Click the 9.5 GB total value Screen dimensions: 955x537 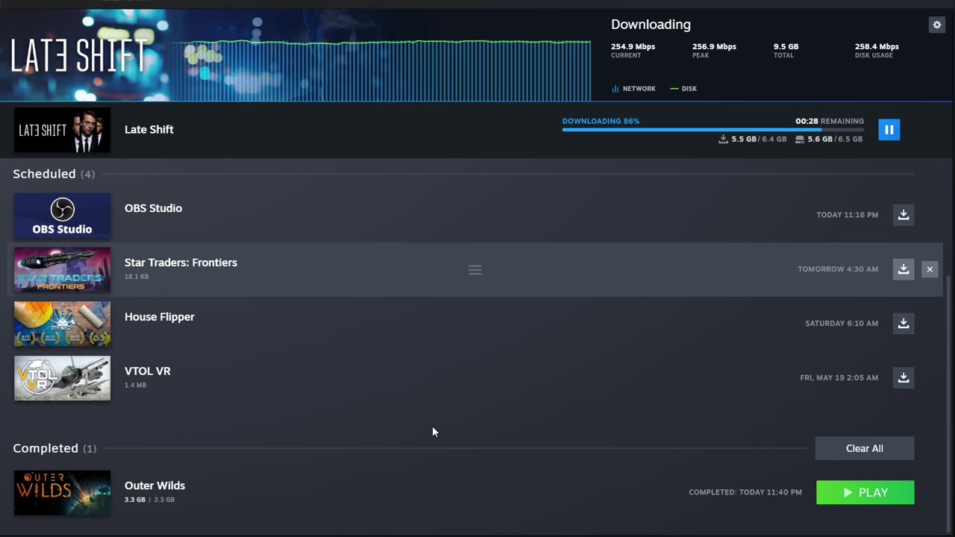pos(786,46)
